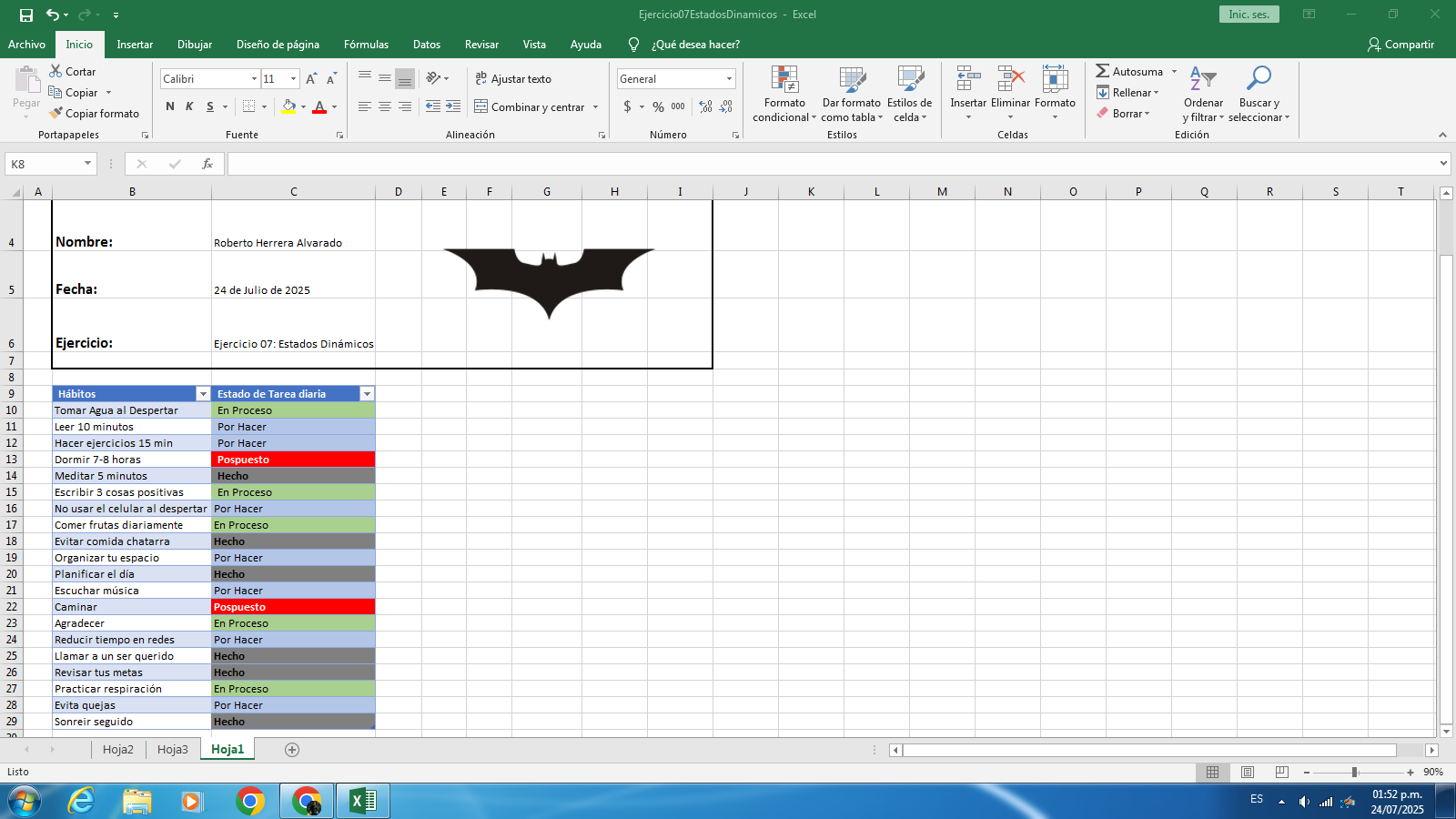Image resolution: width=1456 pixels, height=819 pixels.
Task: Toggle Ajustar texto wrap option
Action: coord(513,79)
